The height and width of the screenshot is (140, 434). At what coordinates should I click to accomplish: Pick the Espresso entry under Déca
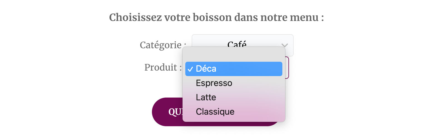(234, 83)
